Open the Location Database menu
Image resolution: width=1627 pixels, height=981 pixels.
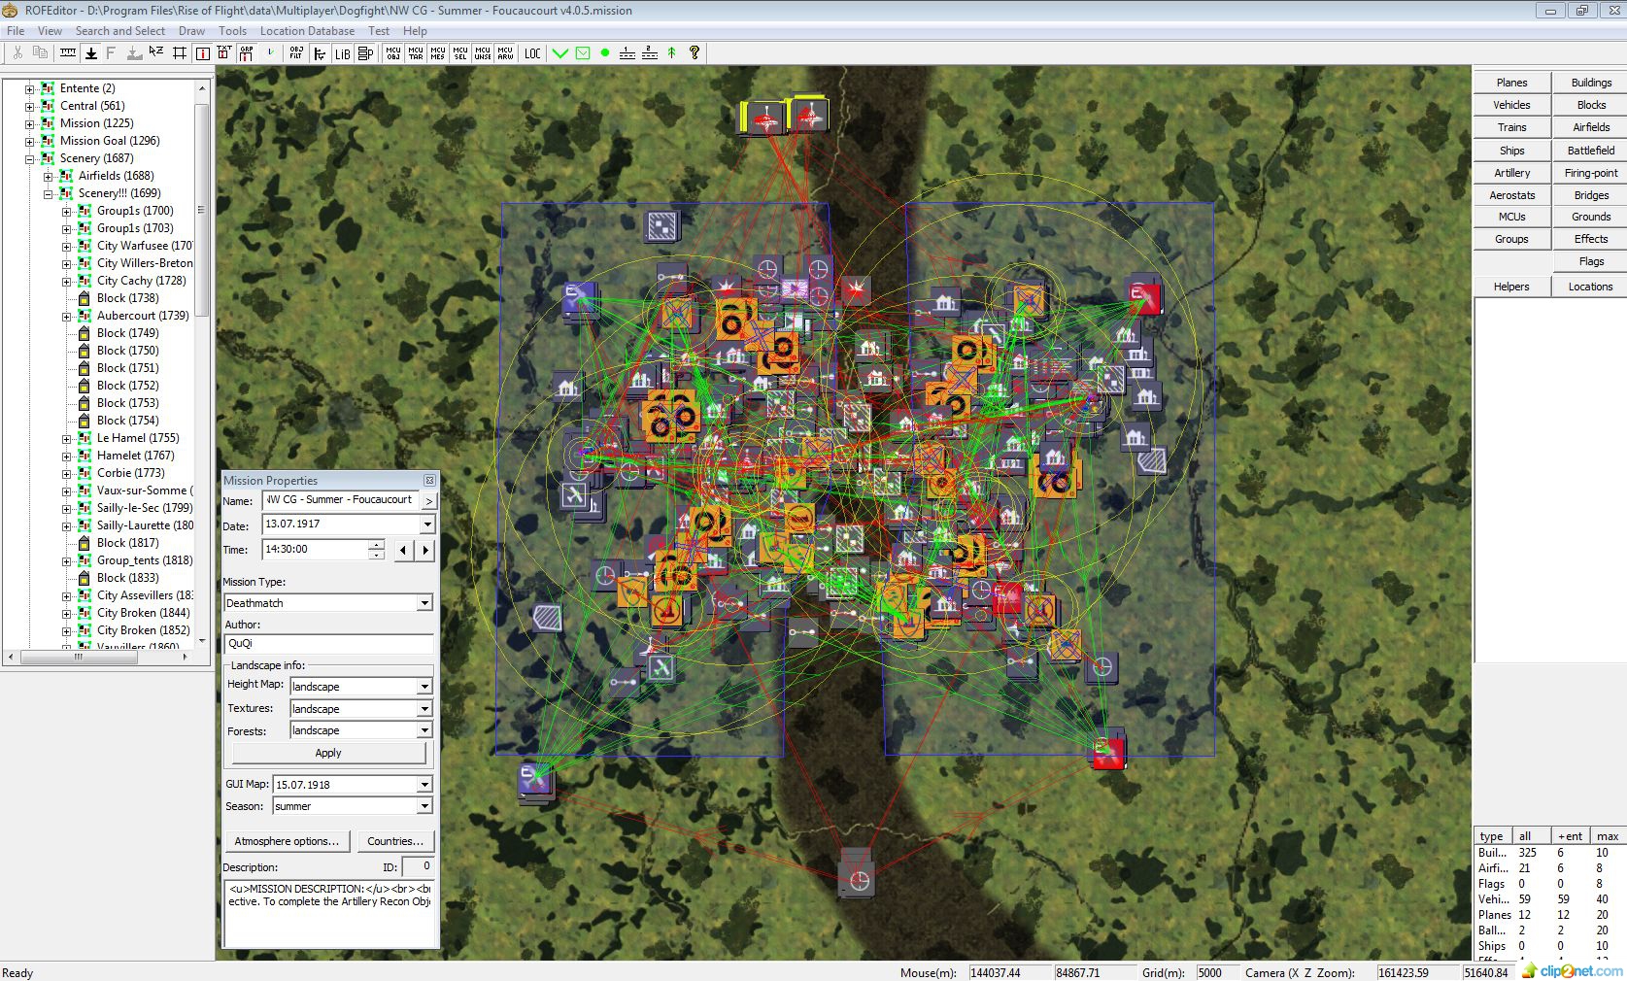[307, 31]
